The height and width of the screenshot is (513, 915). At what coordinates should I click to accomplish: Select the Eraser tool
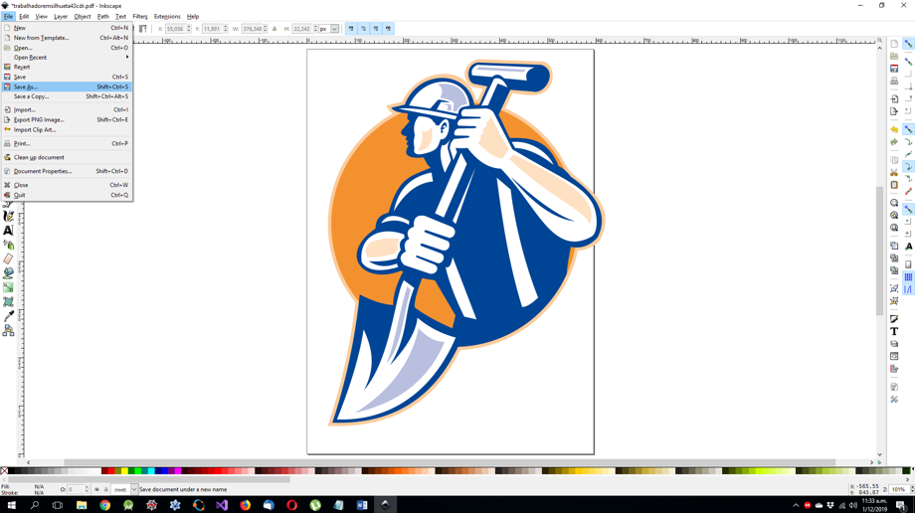tap(8, 258)
